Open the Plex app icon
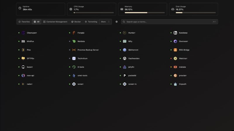This screenshot has width=234, height=131. click(x=23, y=50)
